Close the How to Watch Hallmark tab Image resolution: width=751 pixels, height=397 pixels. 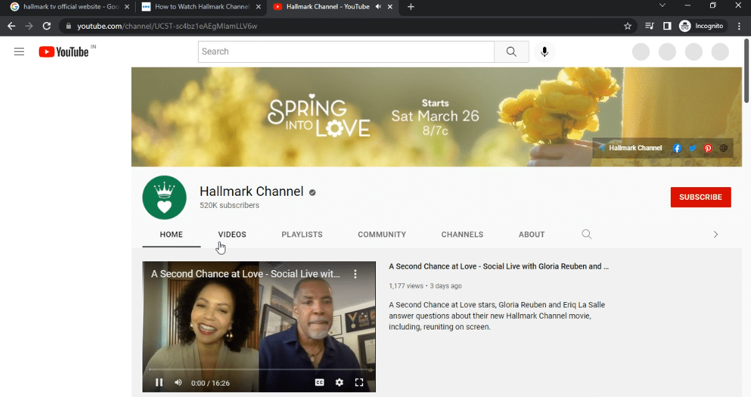tap(259, 7)
